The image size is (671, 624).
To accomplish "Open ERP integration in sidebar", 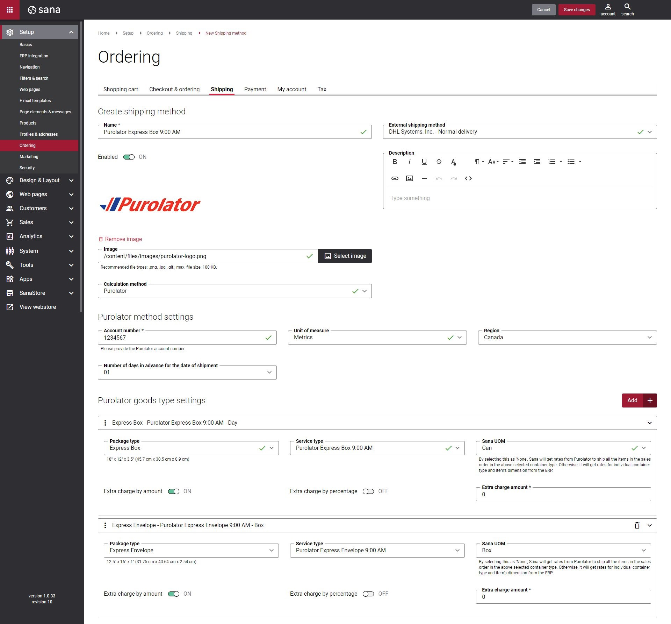I will click(x=34, y=56).
